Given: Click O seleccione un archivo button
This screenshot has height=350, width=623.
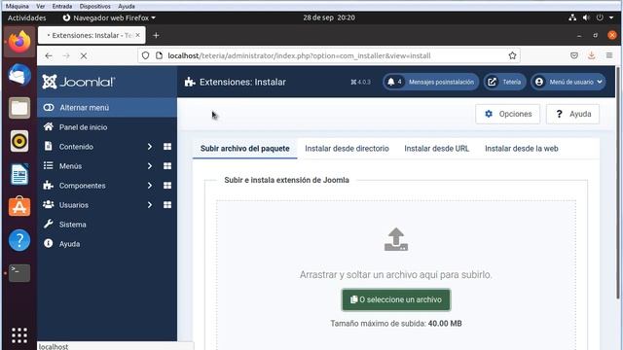Looking at the screenshot, I should point(396,299).
